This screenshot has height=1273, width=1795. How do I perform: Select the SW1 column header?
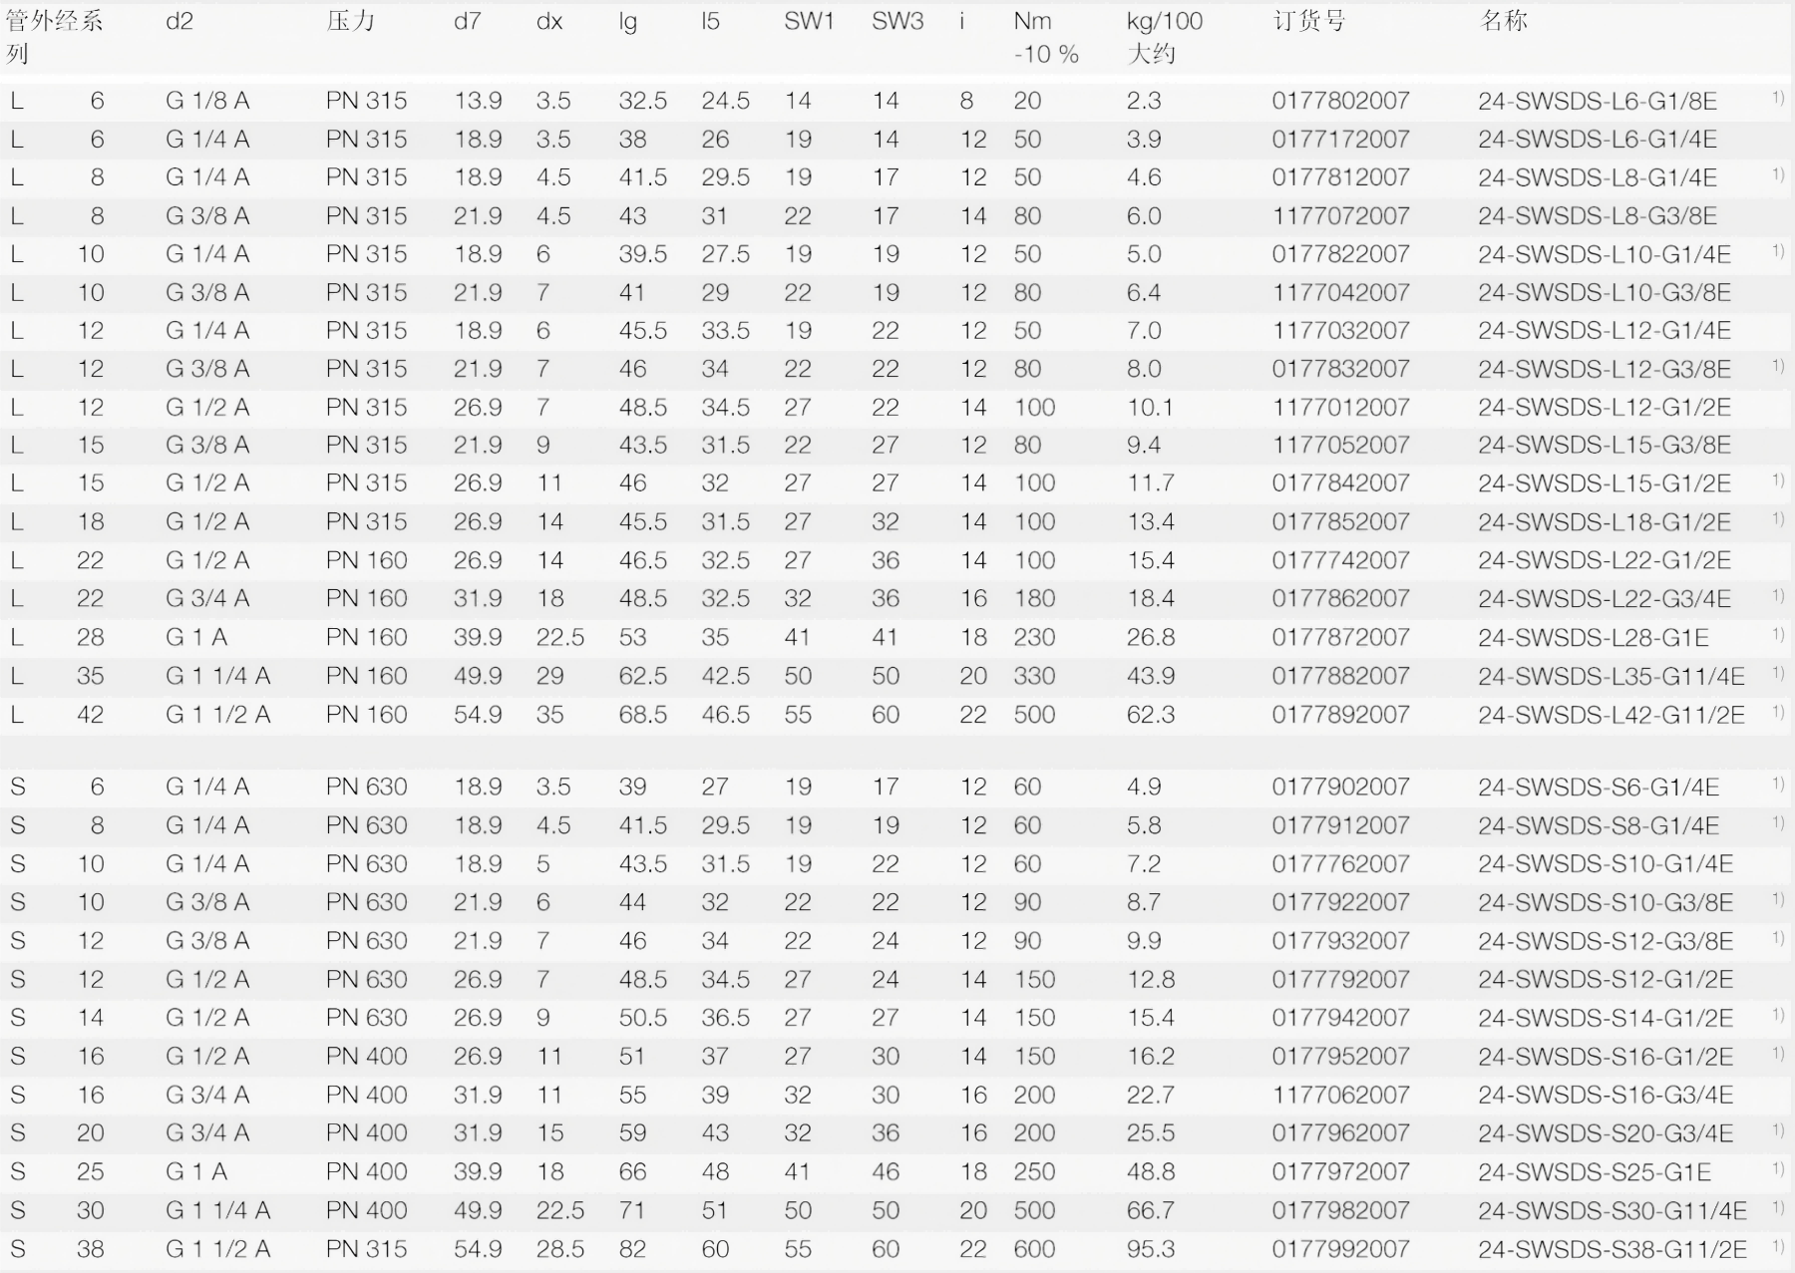coord(808,21)
